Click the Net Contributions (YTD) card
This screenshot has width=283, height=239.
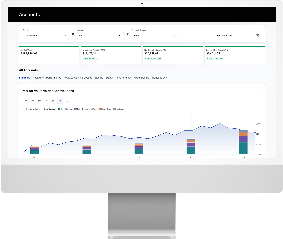coord(173,55)
